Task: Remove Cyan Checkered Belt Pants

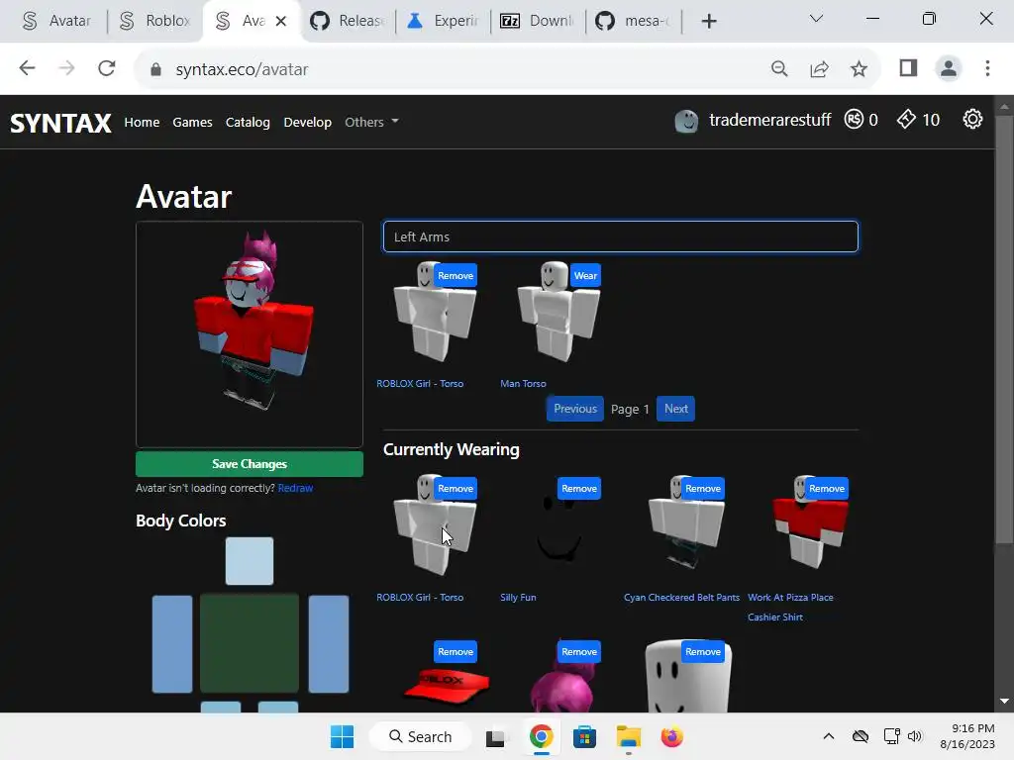Action: [x=703, y=488]
